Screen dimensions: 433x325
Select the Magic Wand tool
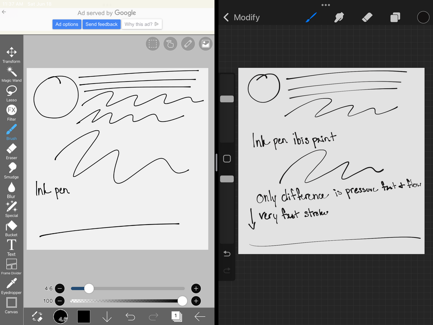pyautogui.click(x=11, y=74)
